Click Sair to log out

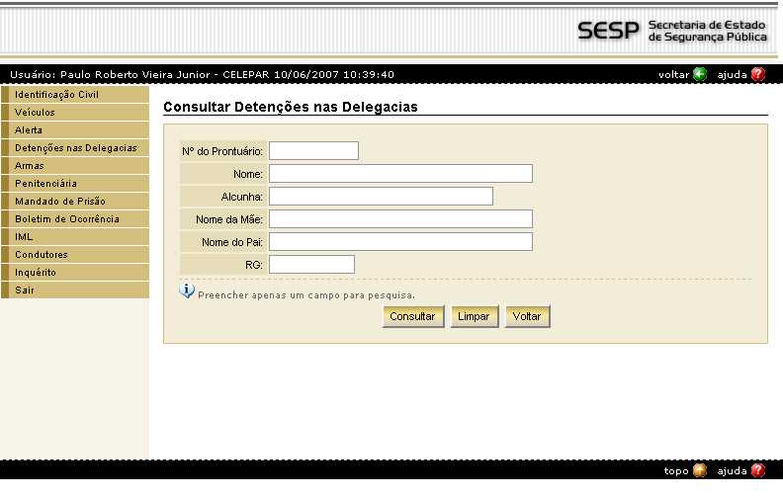(x=25, y=290)
